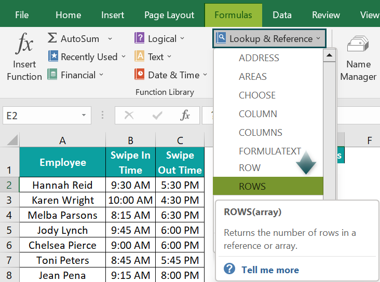Screen dimensions: 380x282
Task: Click the formula bar Cancel X icon
Action: pyautogui.click(x=129, y=115)
